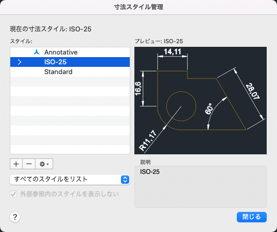277x232 pixels.
Task: Toggle 外部参照内のスタイルを表示しない checkbox
Action: pos(13,194)
